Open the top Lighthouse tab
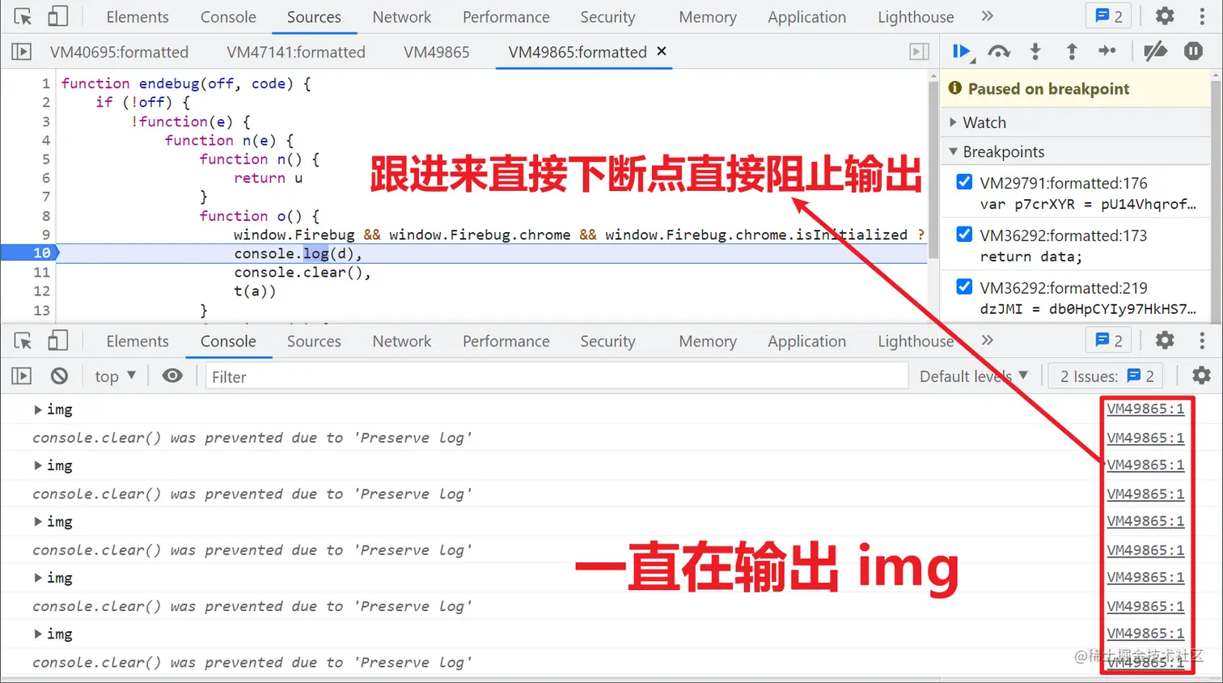The image size is (1223, 683). (x=916, y=17)
